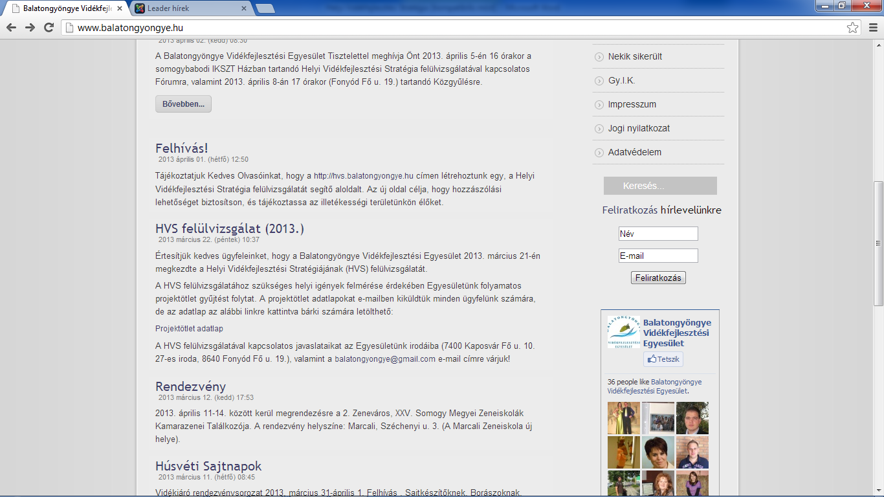Click the date text '2013 március 12. (kedd) 17:53'
Image resolution: width=884 pixels, height=497 pixels.
coord(206,397)
